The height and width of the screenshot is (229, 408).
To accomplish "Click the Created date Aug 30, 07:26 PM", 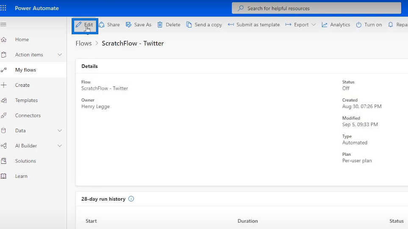I will (x=362, y=106).
